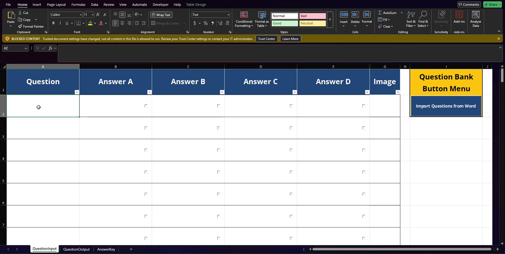The height and width of the screenshot is (254, 505).
Task: Launch Analyze Data
Action: point(476,19)
